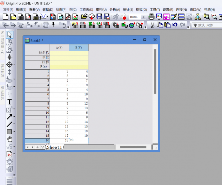
Task: Expand Rectangle tool dropdown arrow
Action: coord(14,131)
